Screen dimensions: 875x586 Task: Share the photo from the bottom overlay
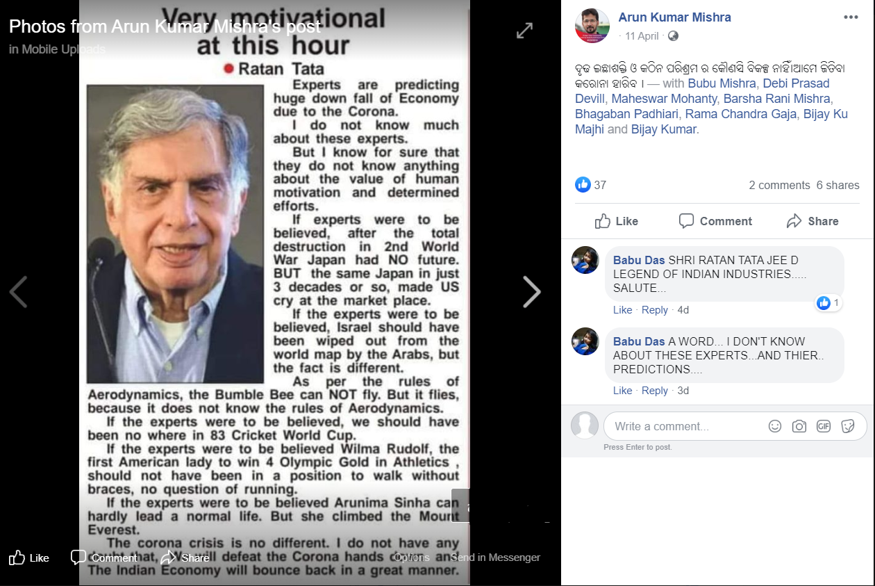[x=185, y=557]
